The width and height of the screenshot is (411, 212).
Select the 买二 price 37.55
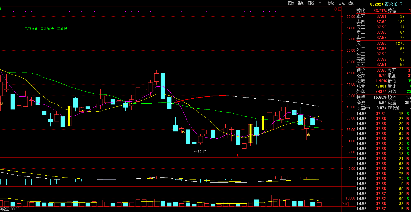[x=382, y=49]
